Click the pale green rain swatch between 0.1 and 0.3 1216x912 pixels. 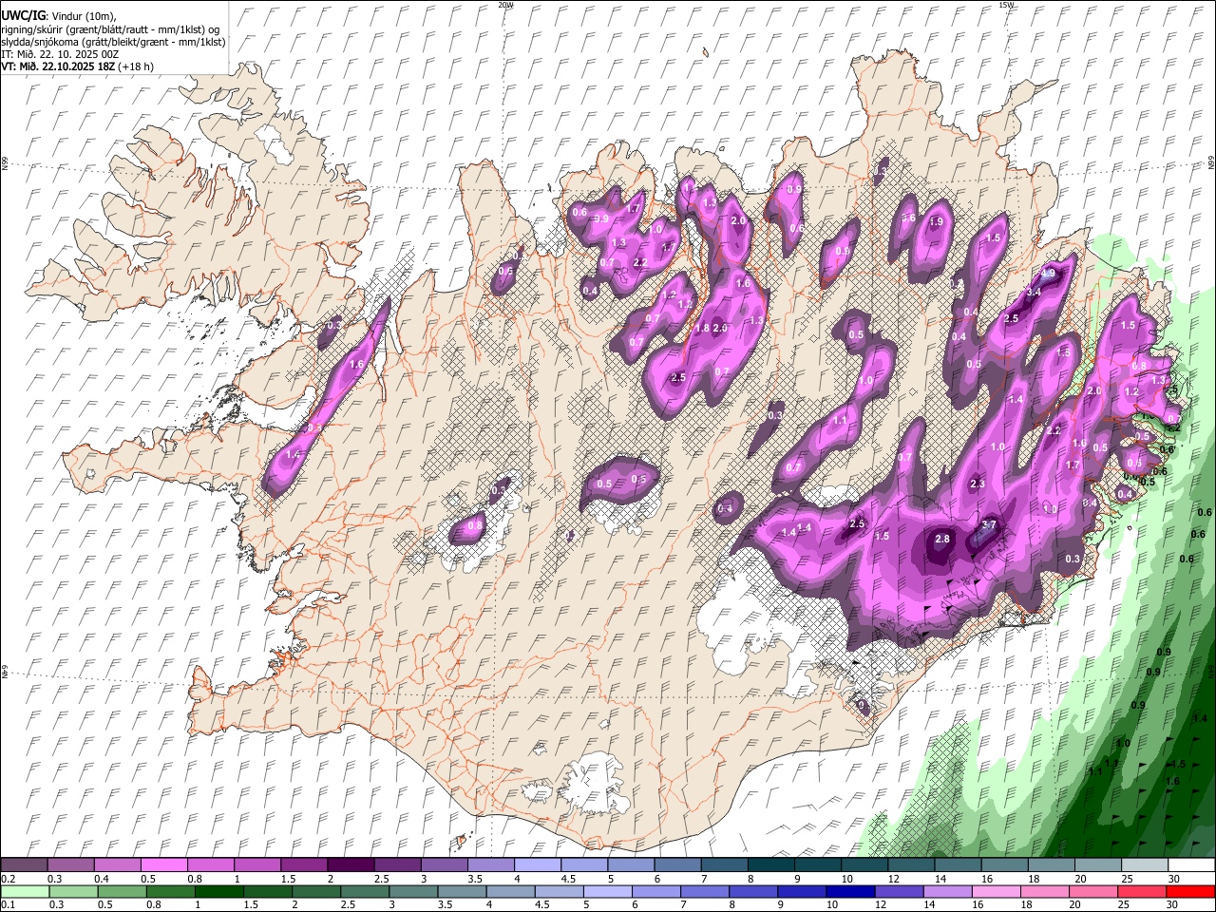pyautogui.click(x=23, y=892)
